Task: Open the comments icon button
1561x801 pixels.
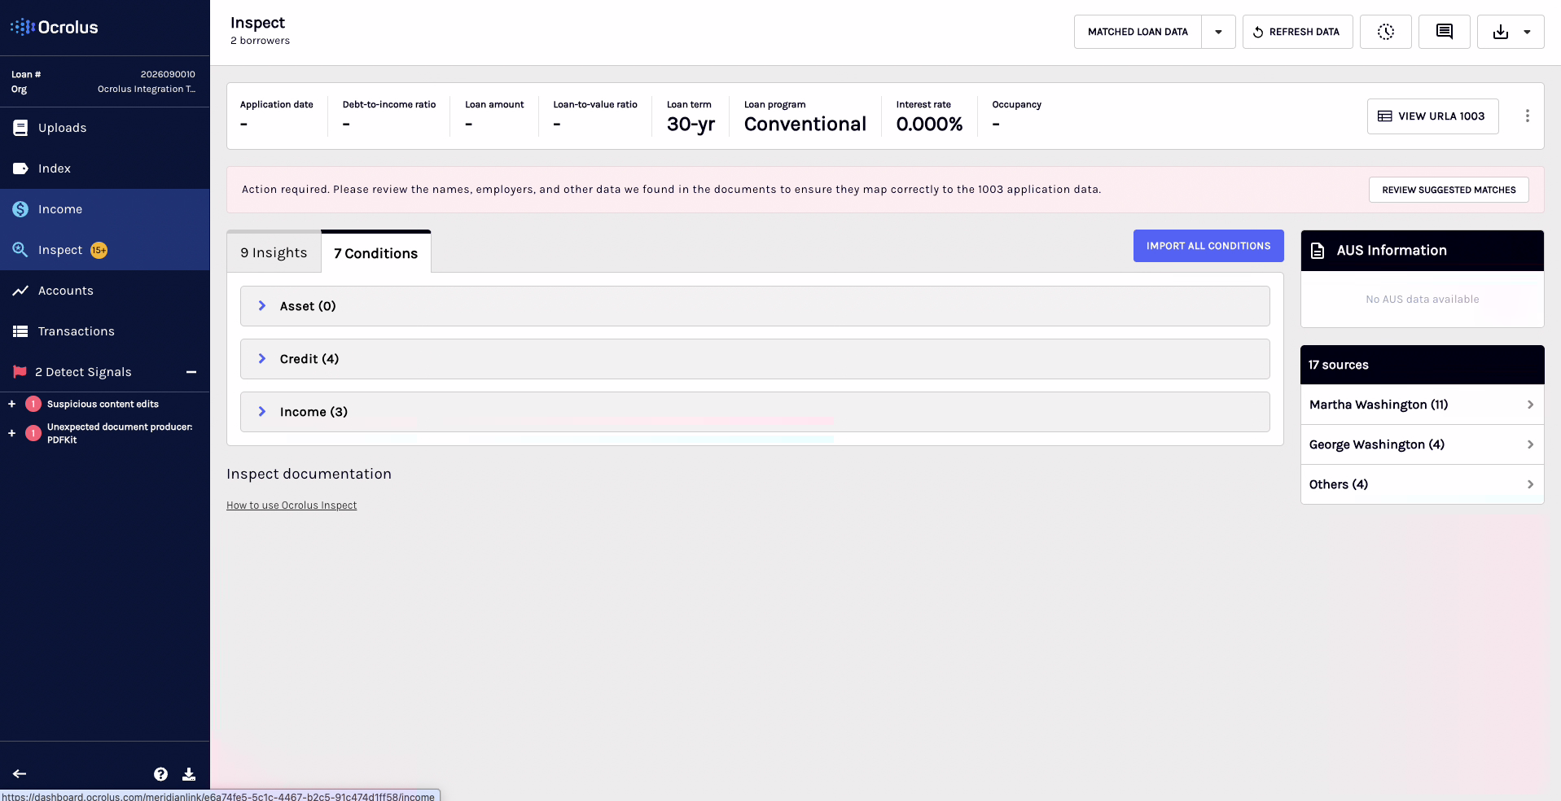Action: (1444, 32)
